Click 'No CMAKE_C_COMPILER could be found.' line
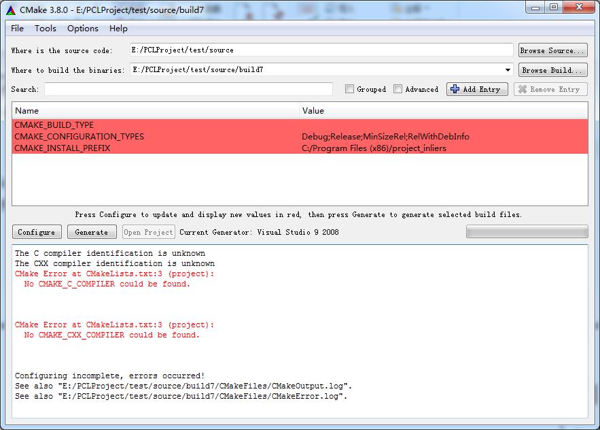The image size is (600, 430). pyautogui.click(x=107, y=284)
